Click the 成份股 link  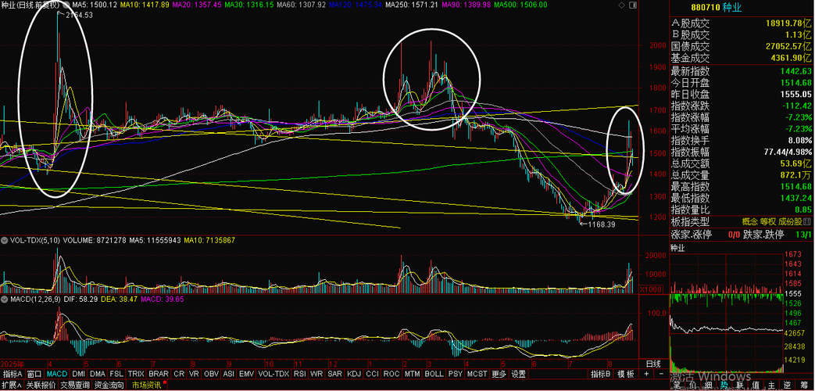[x=790, y=223]
